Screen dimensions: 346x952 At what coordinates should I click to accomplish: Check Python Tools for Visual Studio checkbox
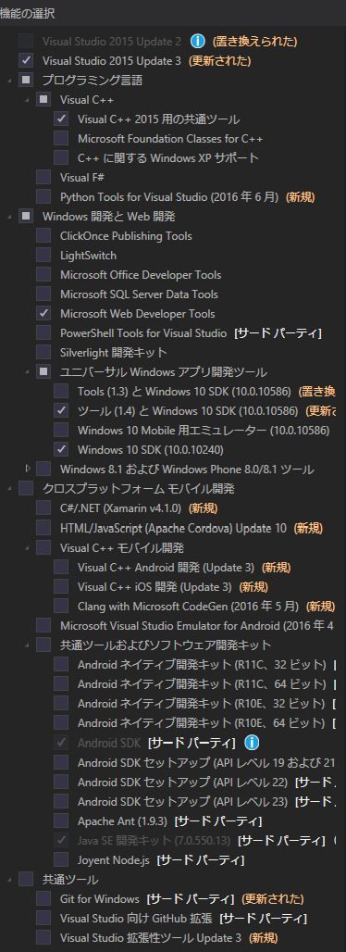tap(43, 196)
